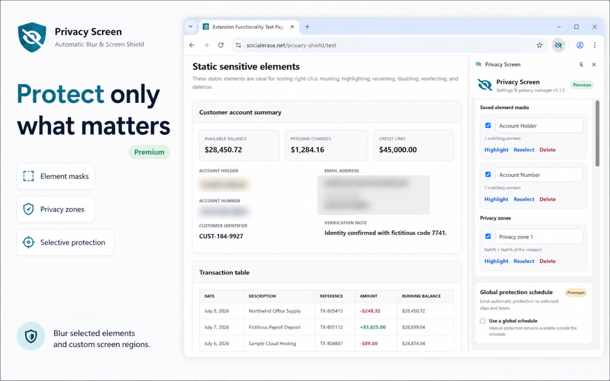Uncheck the Account Number mask checkbox
The image size is (610, 381).
(488, 175)
